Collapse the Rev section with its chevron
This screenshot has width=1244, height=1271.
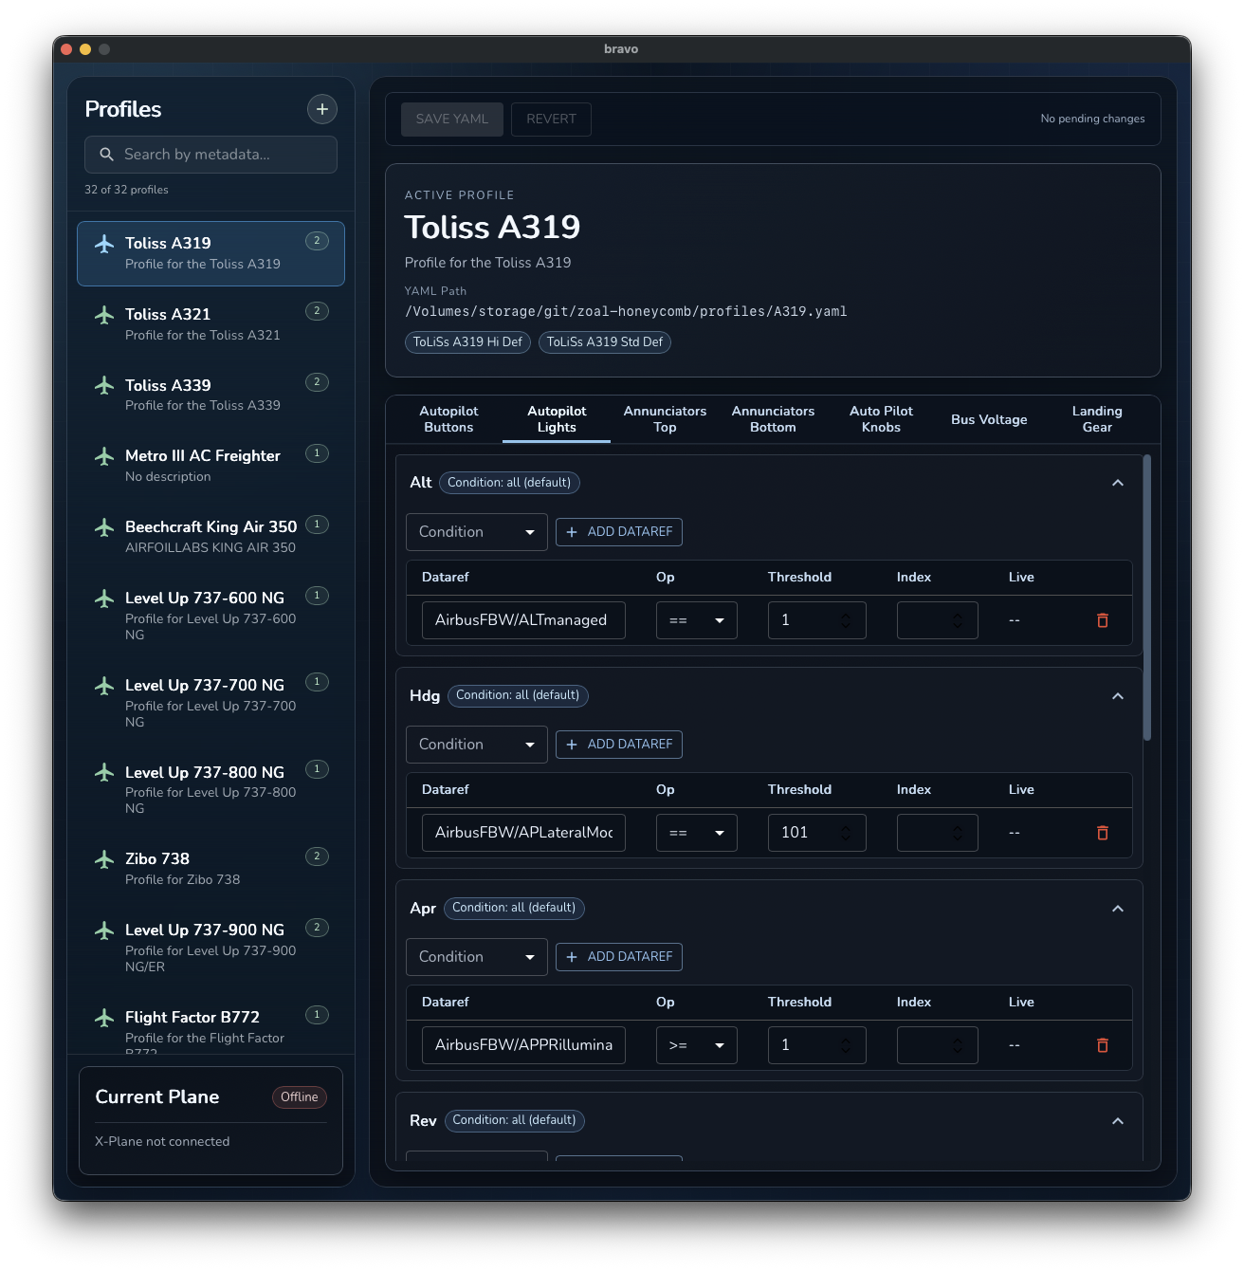point(1118,1121)
